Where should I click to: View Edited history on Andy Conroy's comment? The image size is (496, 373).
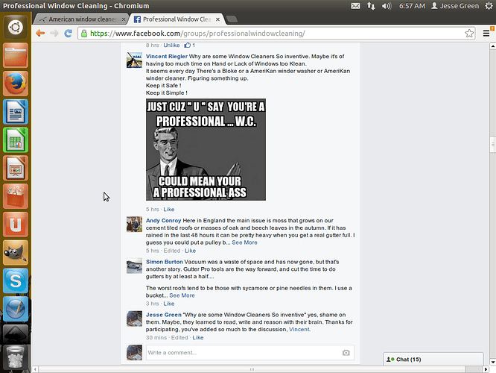pos(172,251)
